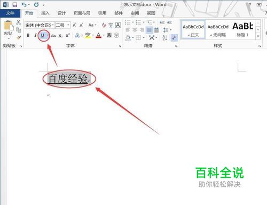
Task: Expand the underline style dropdown arrow
Action: coord(48,35)
